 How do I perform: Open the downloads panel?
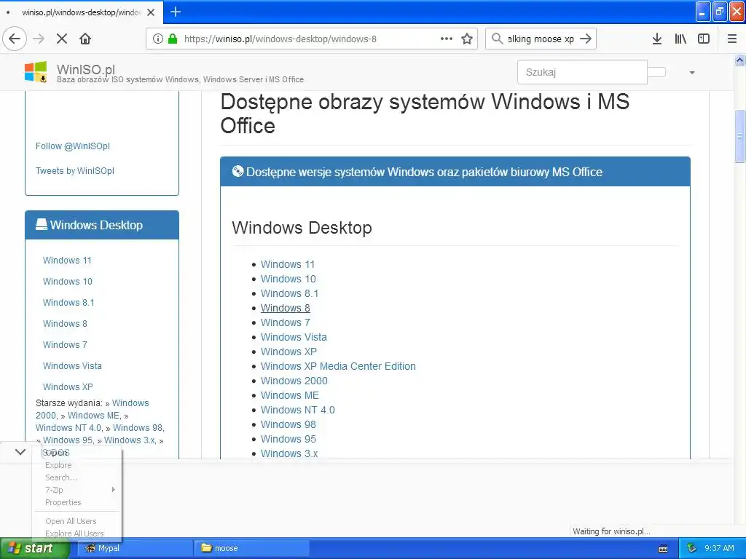(x=657, y=39)
